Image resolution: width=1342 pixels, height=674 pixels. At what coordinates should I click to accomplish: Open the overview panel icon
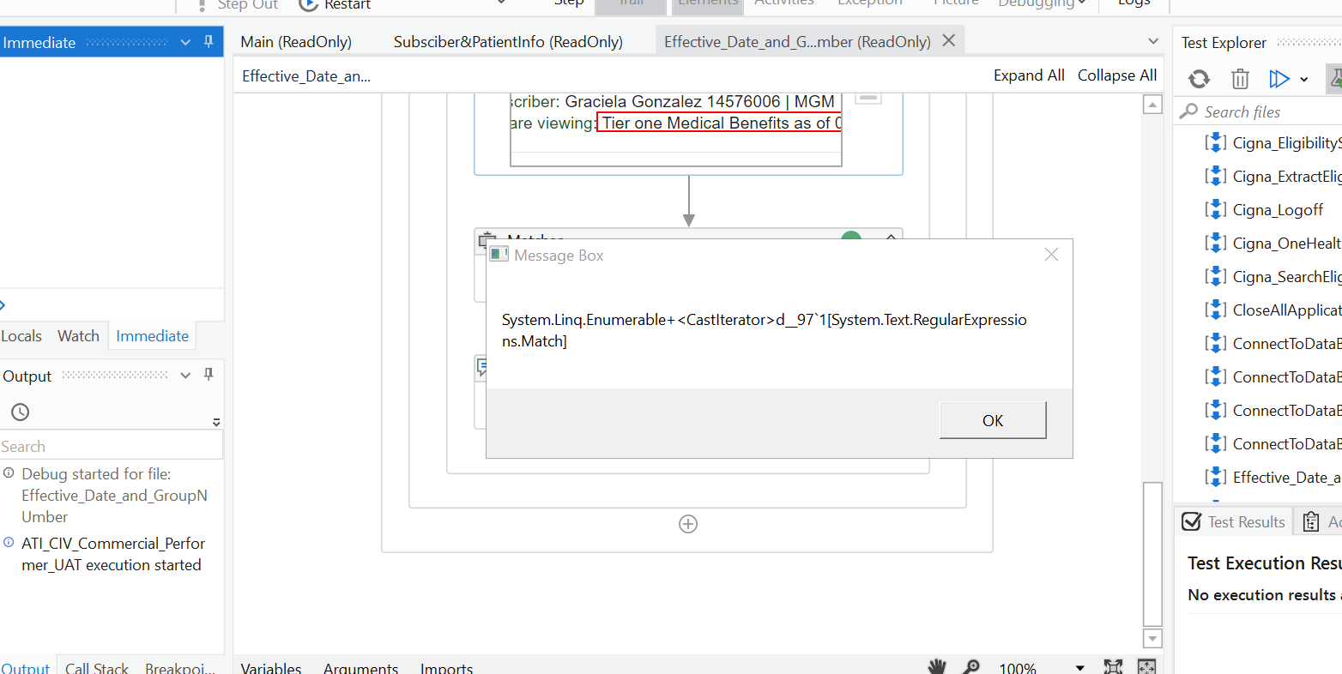coord(1146,666)
